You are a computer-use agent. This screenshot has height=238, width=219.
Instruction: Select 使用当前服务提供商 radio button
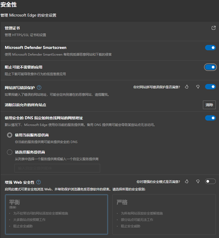pos(10,135)
